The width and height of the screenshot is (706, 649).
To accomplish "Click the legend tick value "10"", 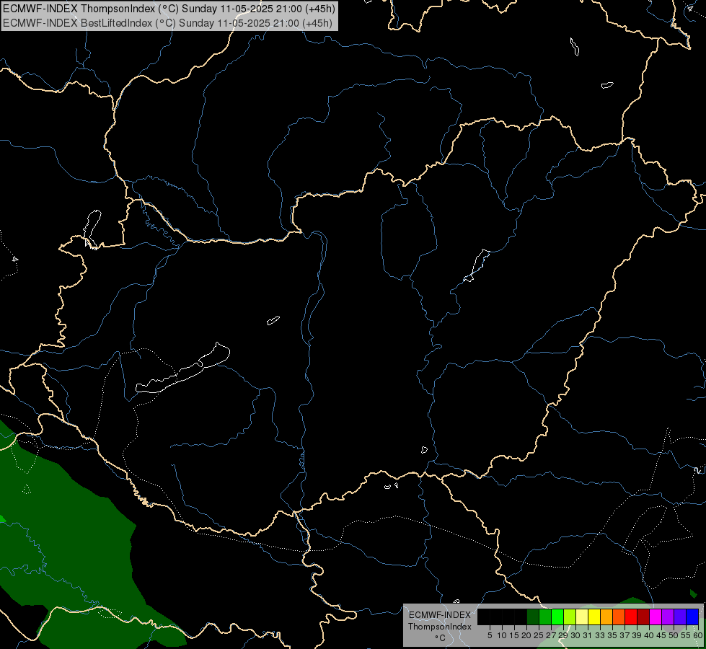I will click(502, 635).
